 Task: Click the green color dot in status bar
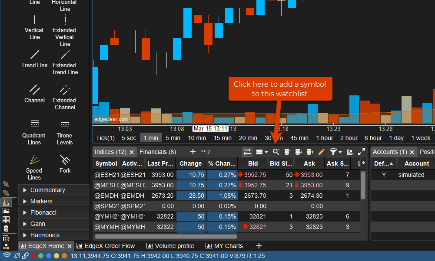pyautogui.click(x=41, y=256)
